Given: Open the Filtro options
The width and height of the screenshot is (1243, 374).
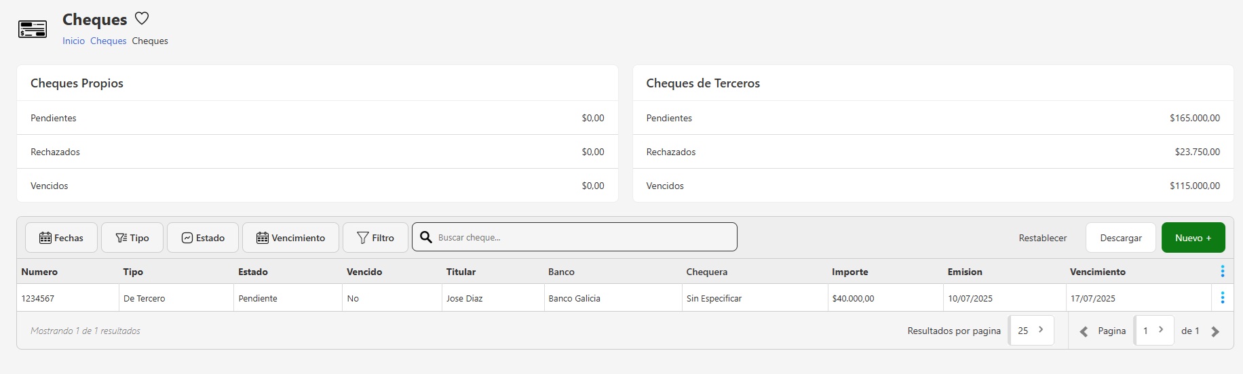Looking at the screenshot, I should 375,238.
